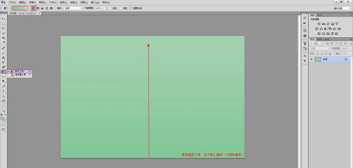Add a Brightness/Contrast adjustment
The height and width of the screenshot is (168, 353).
[319, 24]
